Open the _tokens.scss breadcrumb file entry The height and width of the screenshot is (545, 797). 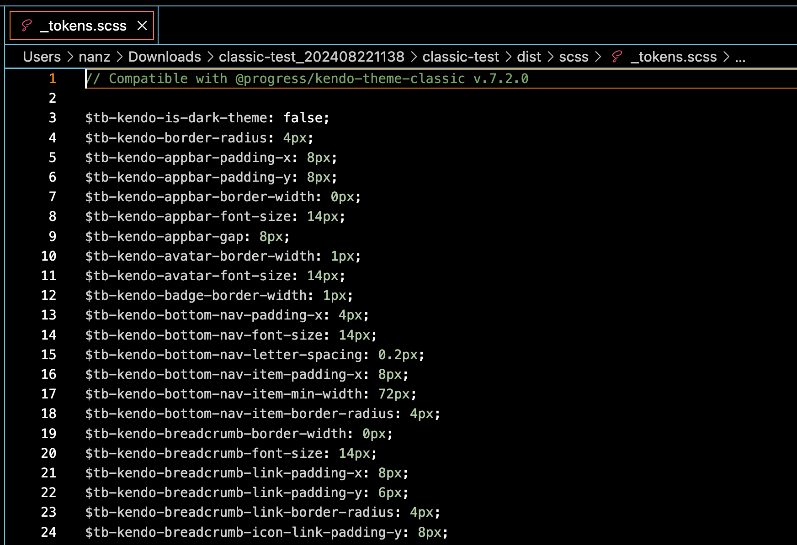point(674,57)
